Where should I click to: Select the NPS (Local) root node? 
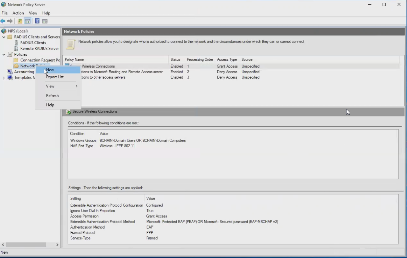tap(18, 31)
